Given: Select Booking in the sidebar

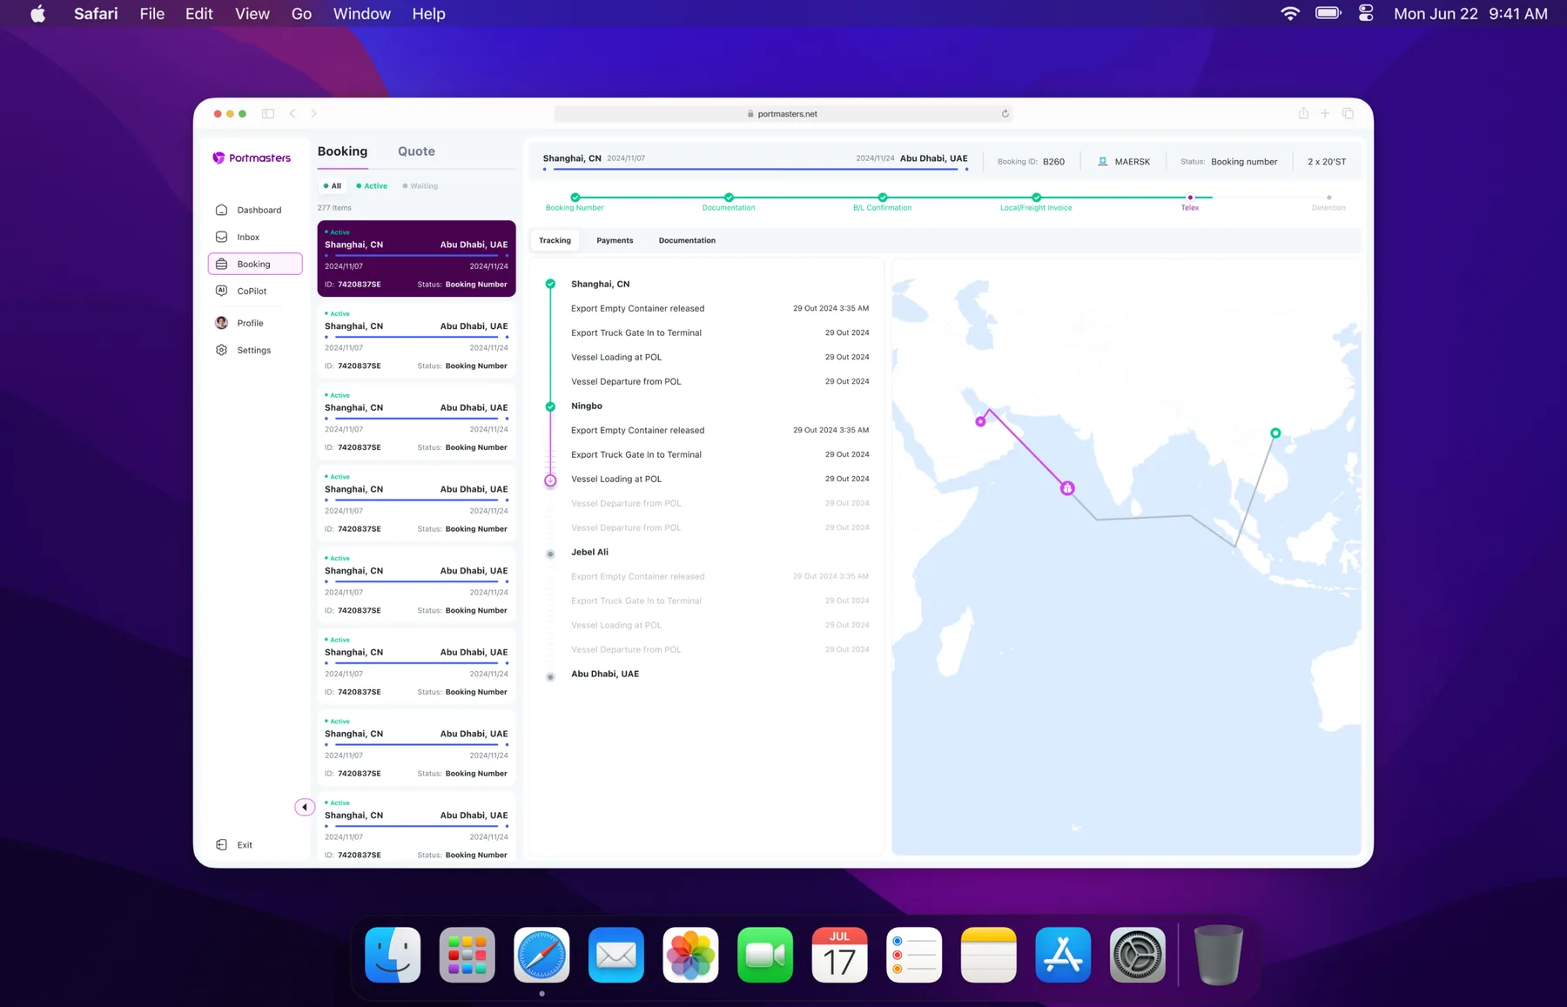Looking at the screenshot, I should point(255,264).
